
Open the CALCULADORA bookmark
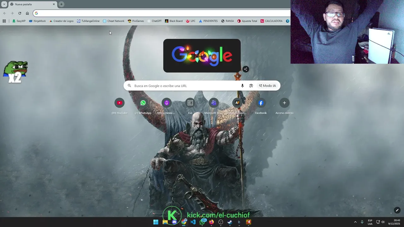(271, 21)
